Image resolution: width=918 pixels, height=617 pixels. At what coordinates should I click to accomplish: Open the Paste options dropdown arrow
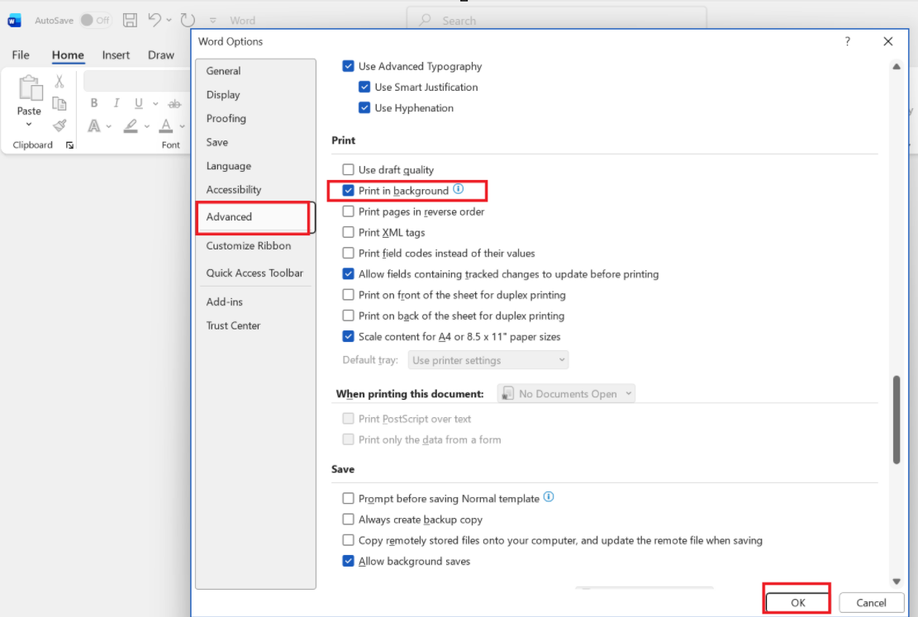click(29, 124)
